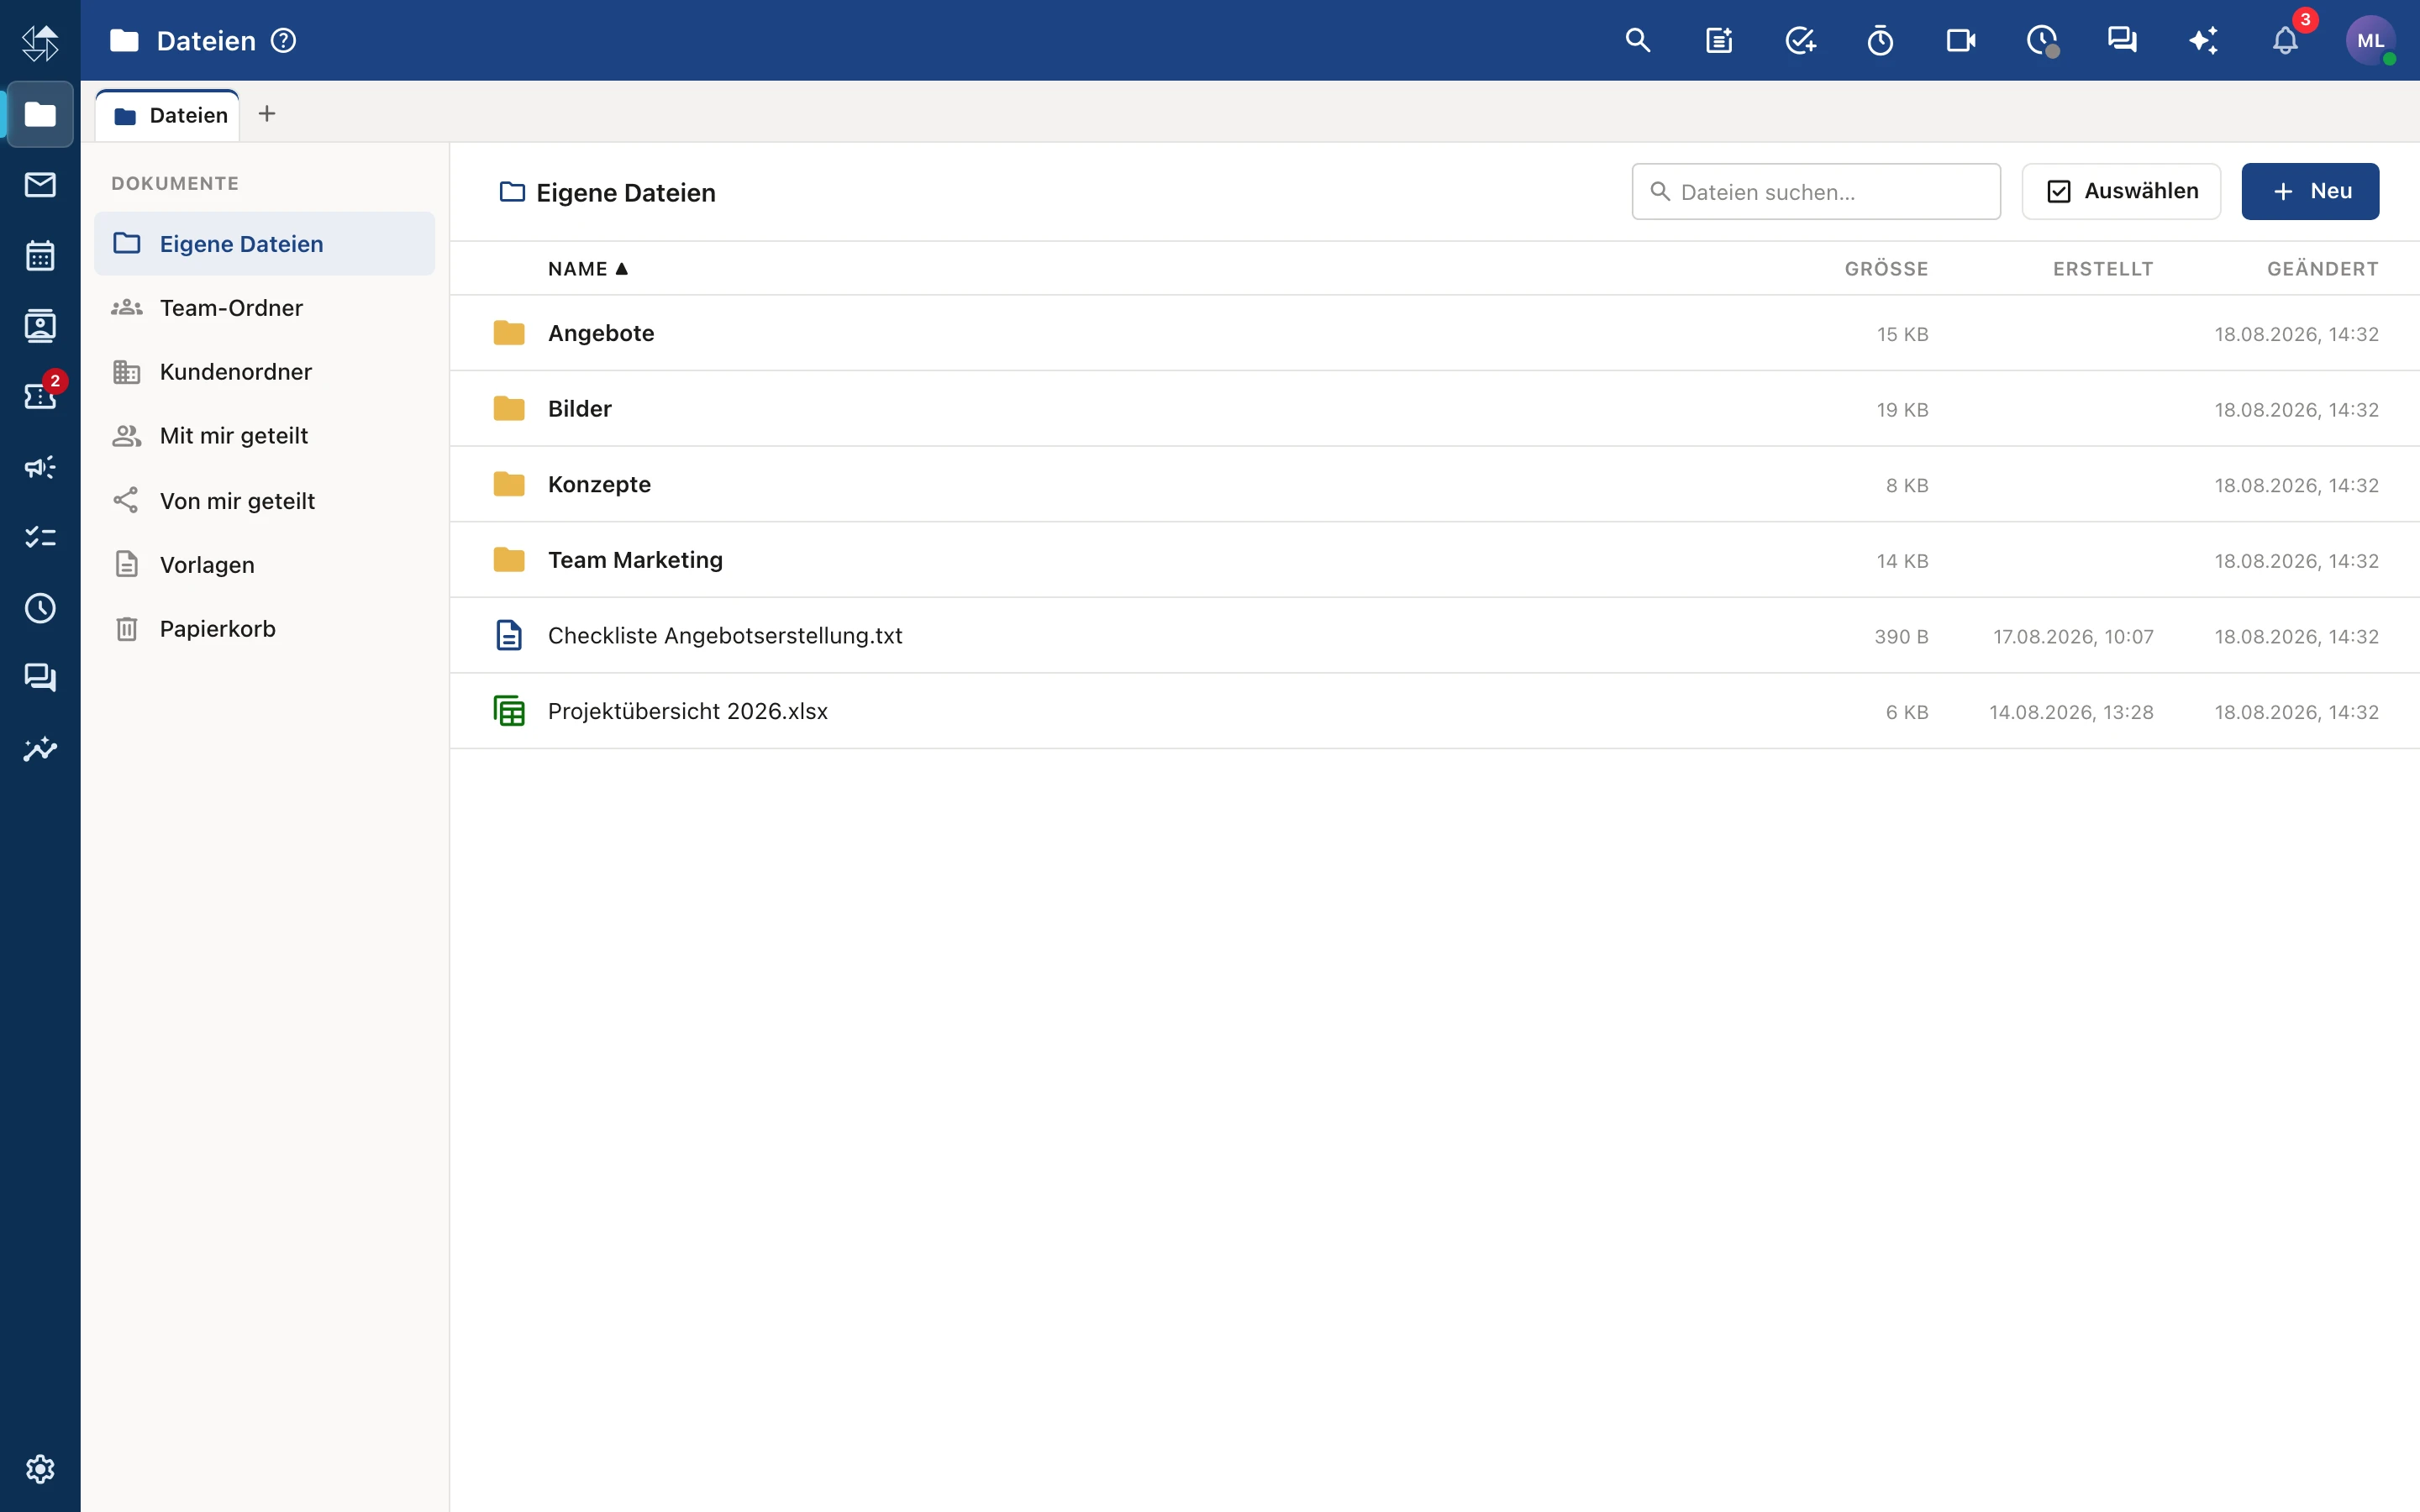Open the Konzepte folder
Viewport: 2420px width, 1512px height.
tap(1435, 484)
